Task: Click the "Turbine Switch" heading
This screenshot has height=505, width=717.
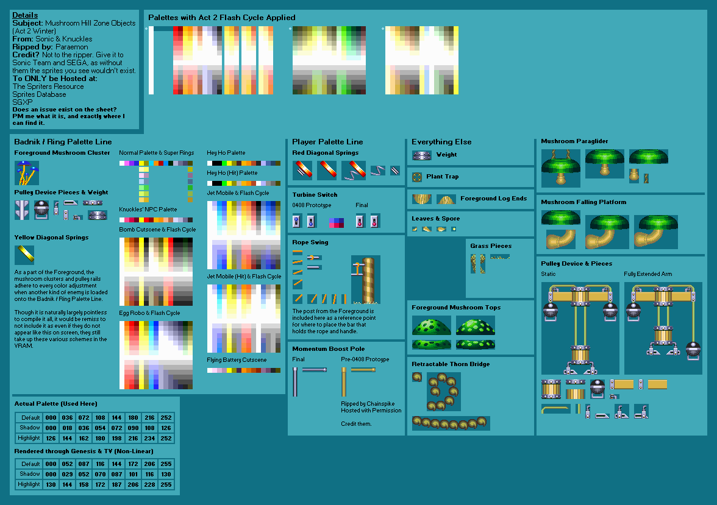Action: tap(315, 195)
